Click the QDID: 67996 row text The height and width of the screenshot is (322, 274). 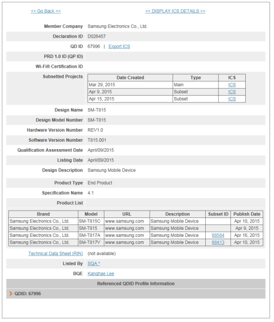click(x=28, y=294)
